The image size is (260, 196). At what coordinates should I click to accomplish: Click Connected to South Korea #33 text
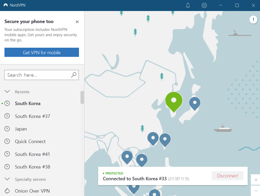pos(135,179)
